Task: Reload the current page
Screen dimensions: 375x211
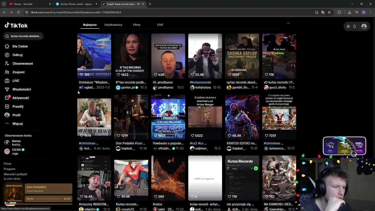Action: click(x=18, y=12)
